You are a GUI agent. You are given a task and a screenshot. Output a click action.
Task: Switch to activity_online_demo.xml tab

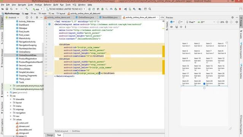[x=59, y=18]
